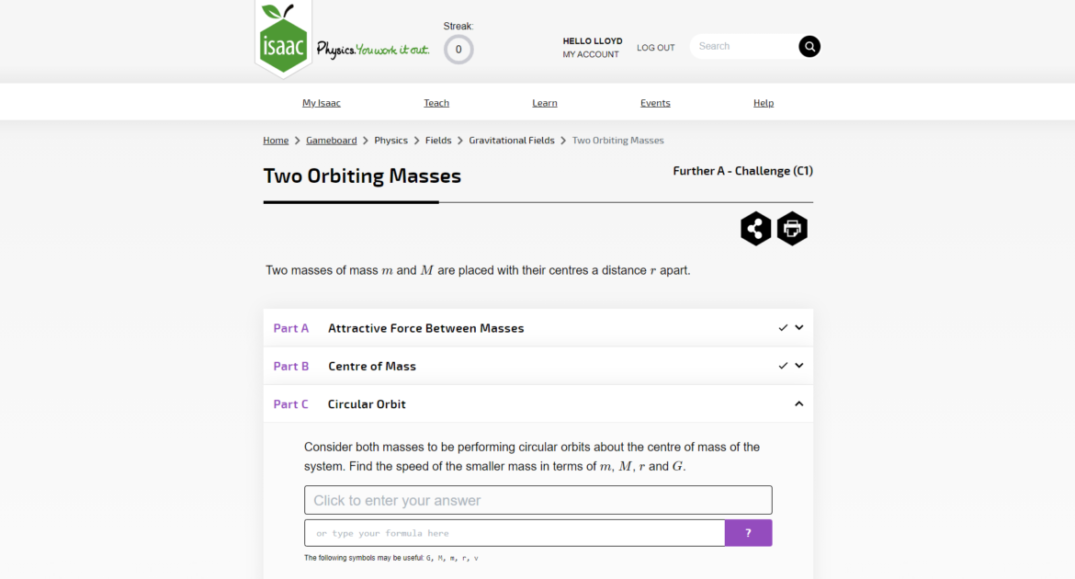Click the Isaac Physics apple logo
The height and width of the screenshot is (579, 1075).
283,39
